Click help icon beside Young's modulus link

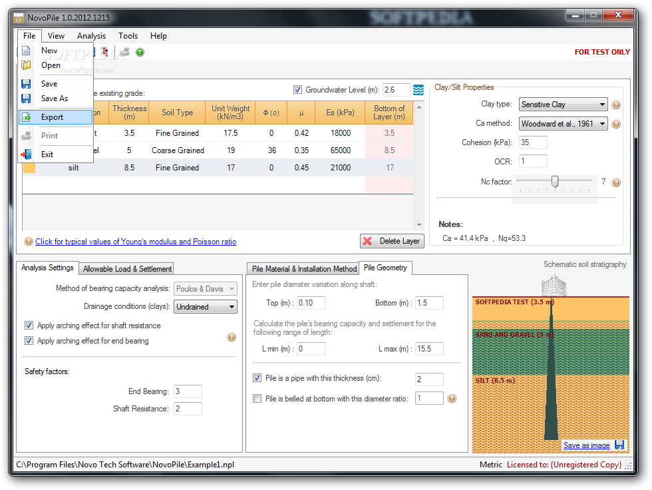29,241
